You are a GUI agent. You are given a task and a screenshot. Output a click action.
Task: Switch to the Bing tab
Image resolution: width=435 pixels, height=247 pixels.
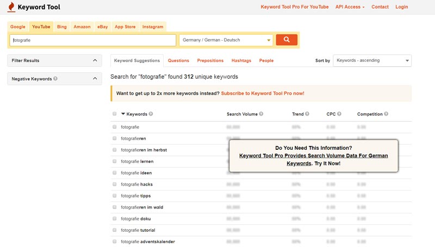pos(62,27)
